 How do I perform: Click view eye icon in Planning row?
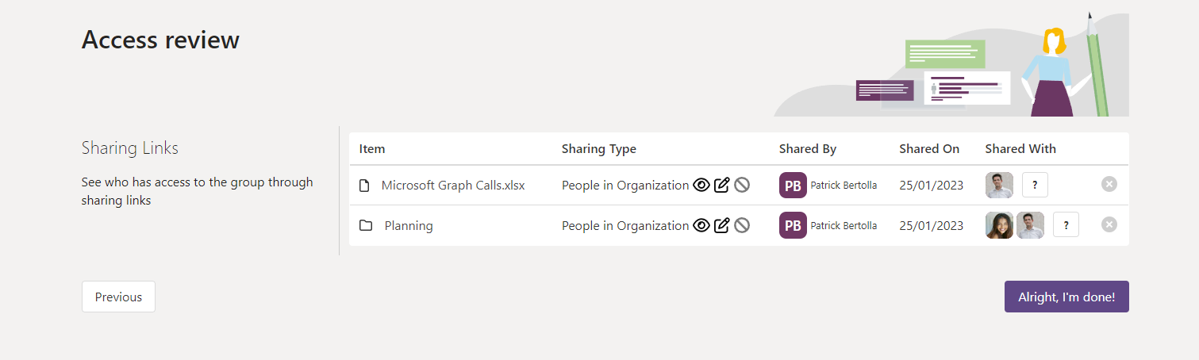701,225
